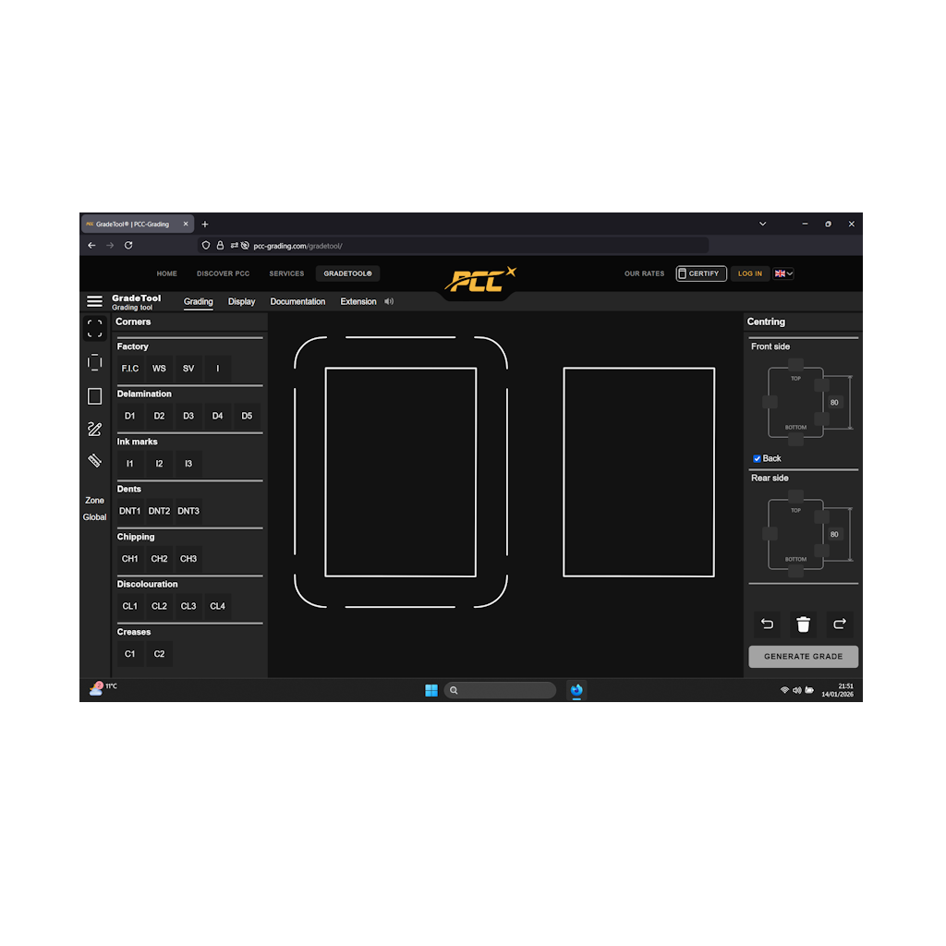946x946 pixels.
Task: Go back in browser history
Action: [91, 246]
